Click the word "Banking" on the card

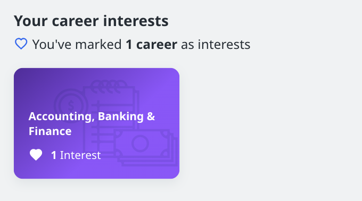pyautogui.click(x=121, y=116)
